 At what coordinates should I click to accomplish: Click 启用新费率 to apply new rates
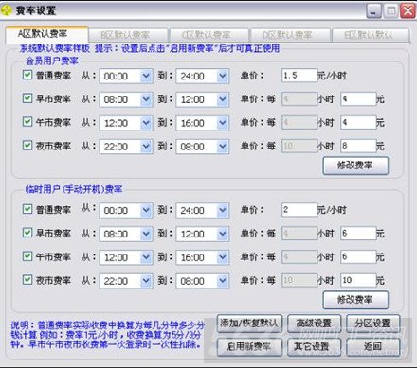tap(249, 347)
